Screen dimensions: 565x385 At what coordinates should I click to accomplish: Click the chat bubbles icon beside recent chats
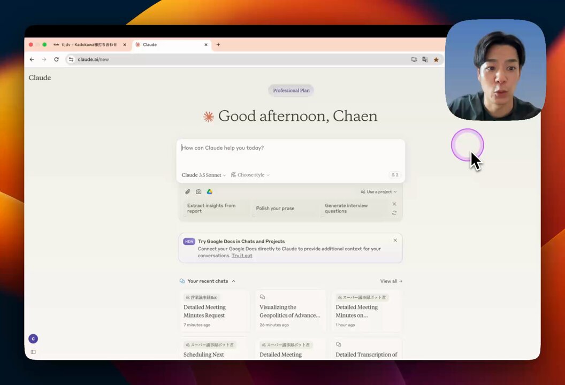point(182,281)
